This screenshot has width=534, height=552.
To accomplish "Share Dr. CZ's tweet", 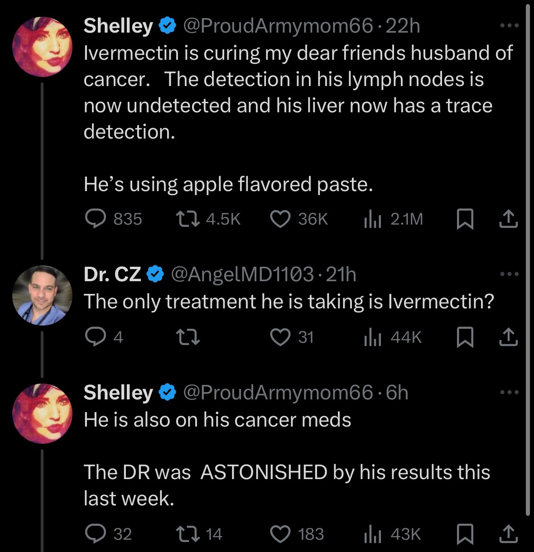I will 508,337.
